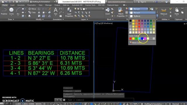Open the Home ribbon tab
Screen dimensions: 187x105
(5, 5)
